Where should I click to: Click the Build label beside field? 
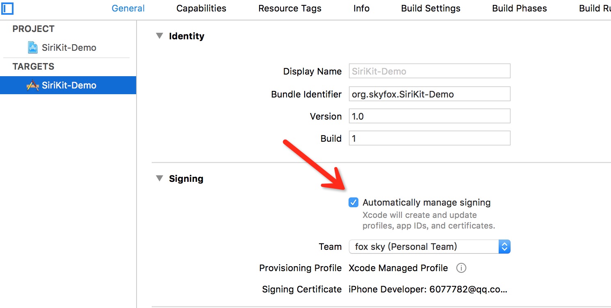331,138
